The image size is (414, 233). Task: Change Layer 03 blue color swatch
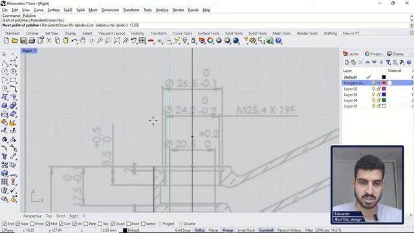pos(384,94)
